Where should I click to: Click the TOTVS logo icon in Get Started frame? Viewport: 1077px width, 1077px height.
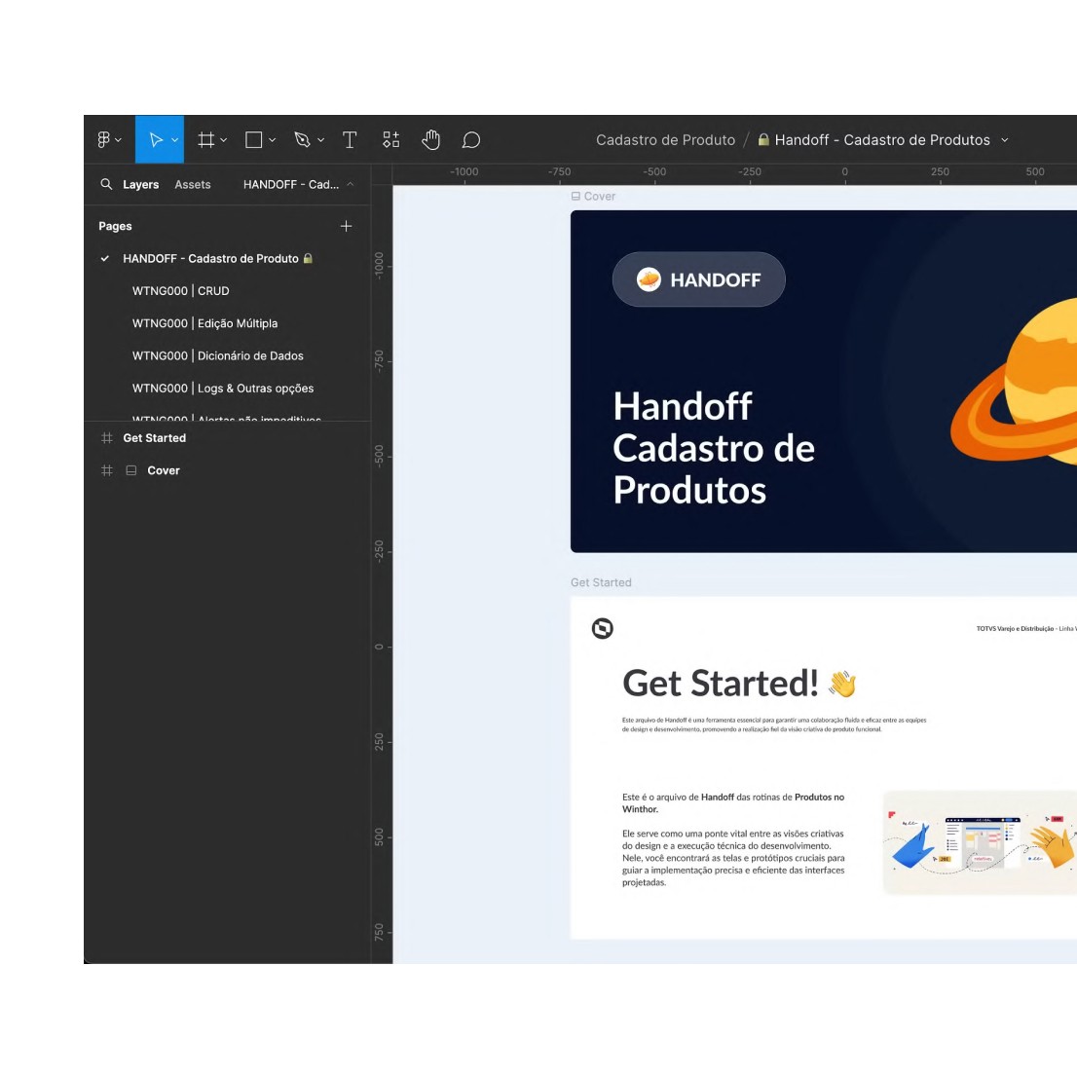pos(603,628)
